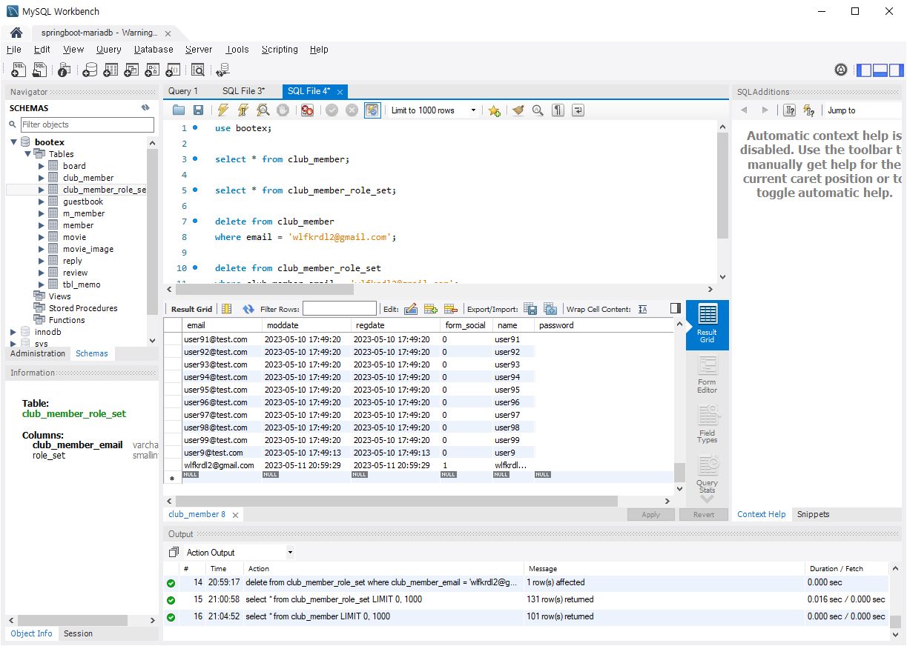Select the Result Grid view button
Viewport: 907px width, 646px height.
(x=708, y=324)
